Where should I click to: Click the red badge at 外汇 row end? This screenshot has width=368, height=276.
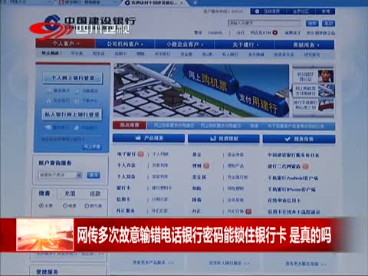coord(248,212)
